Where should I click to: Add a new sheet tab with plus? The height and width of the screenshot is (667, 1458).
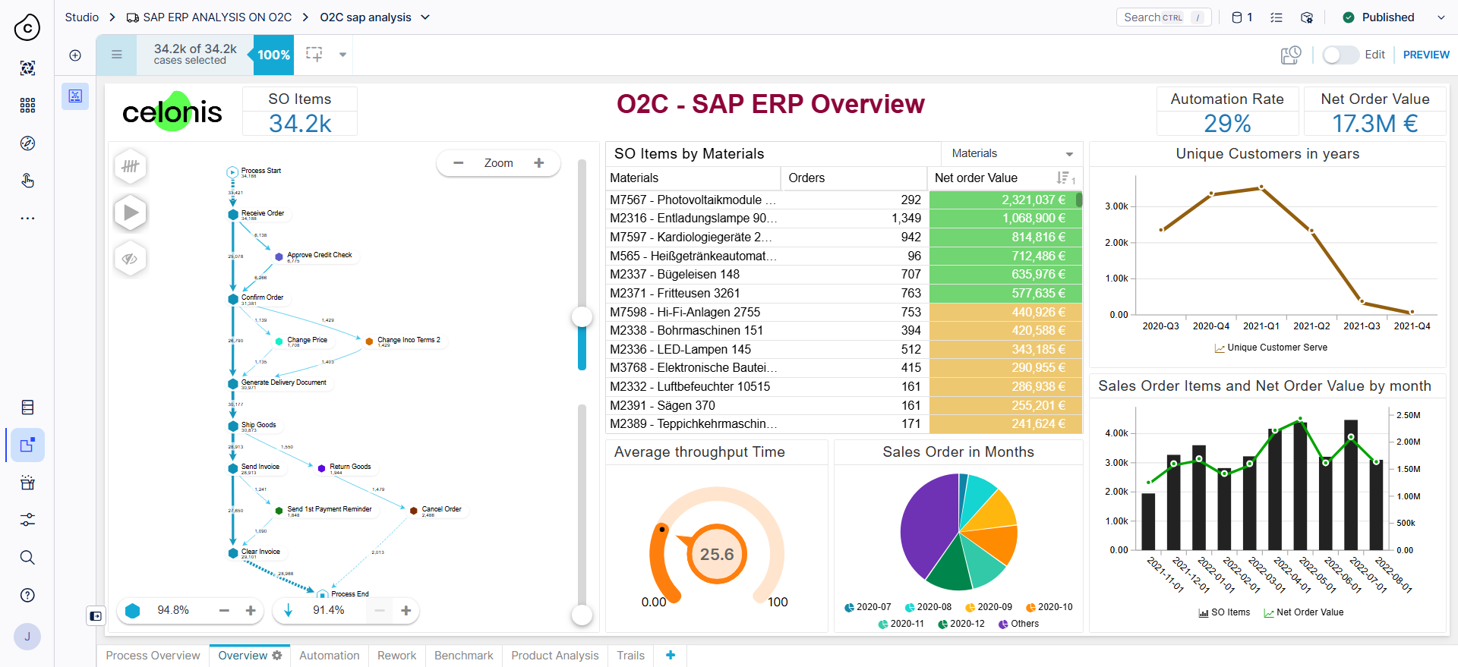[x=671, y=655]
